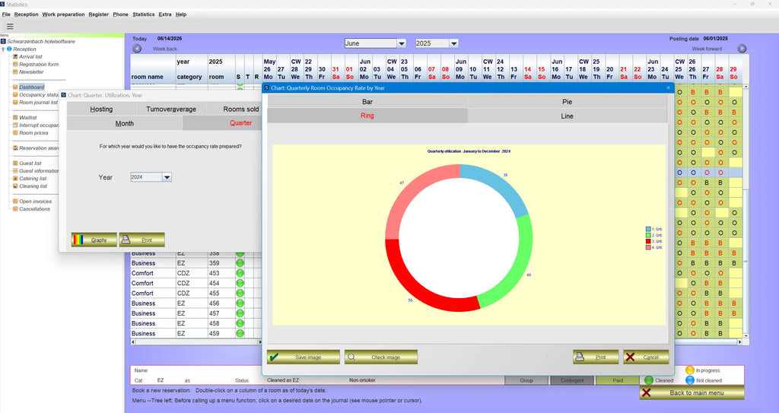The image size is (779, 413).
Task: Open the June month dropdown
Action: coord(402,43)
